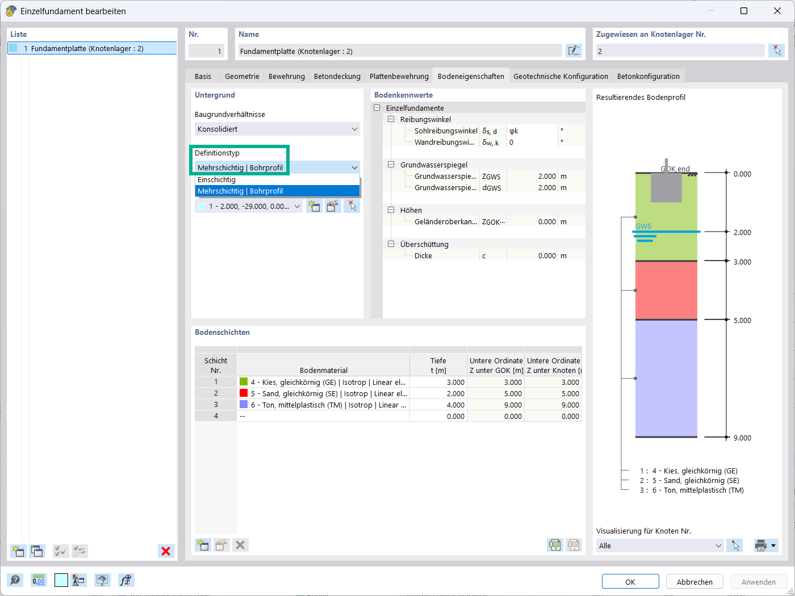Open the Visualisierung für Knoten Nr. dropdown
Screen dimensions: 795x596
tap(660, 546)
